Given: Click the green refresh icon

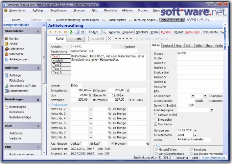Looking at the screenshot, I should [x=71, y=32].
